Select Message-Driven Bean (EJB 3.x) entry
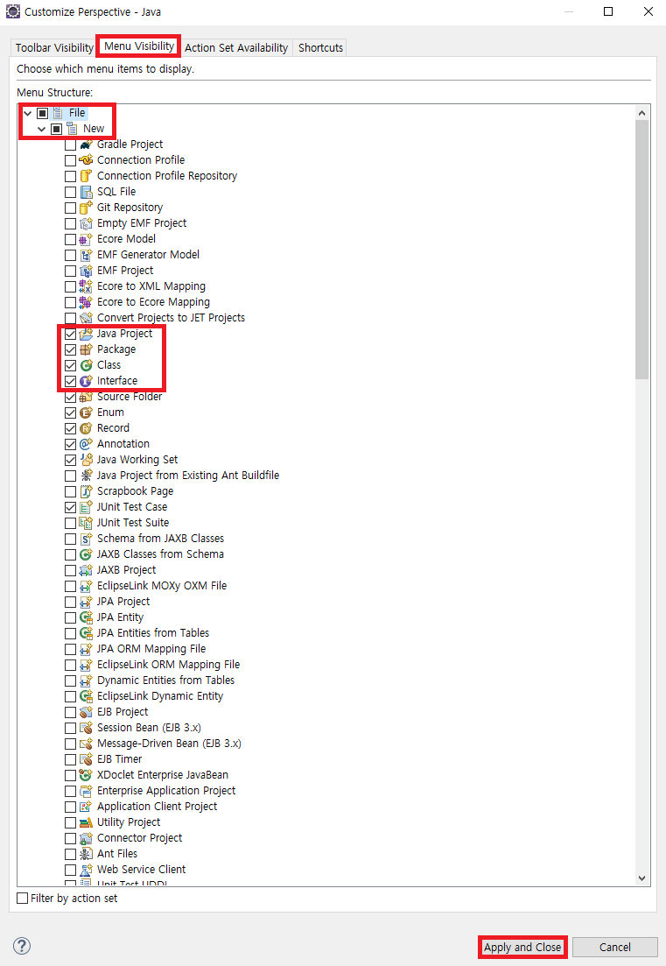Viewport: 666px width, 966px height. click(169, 744)
